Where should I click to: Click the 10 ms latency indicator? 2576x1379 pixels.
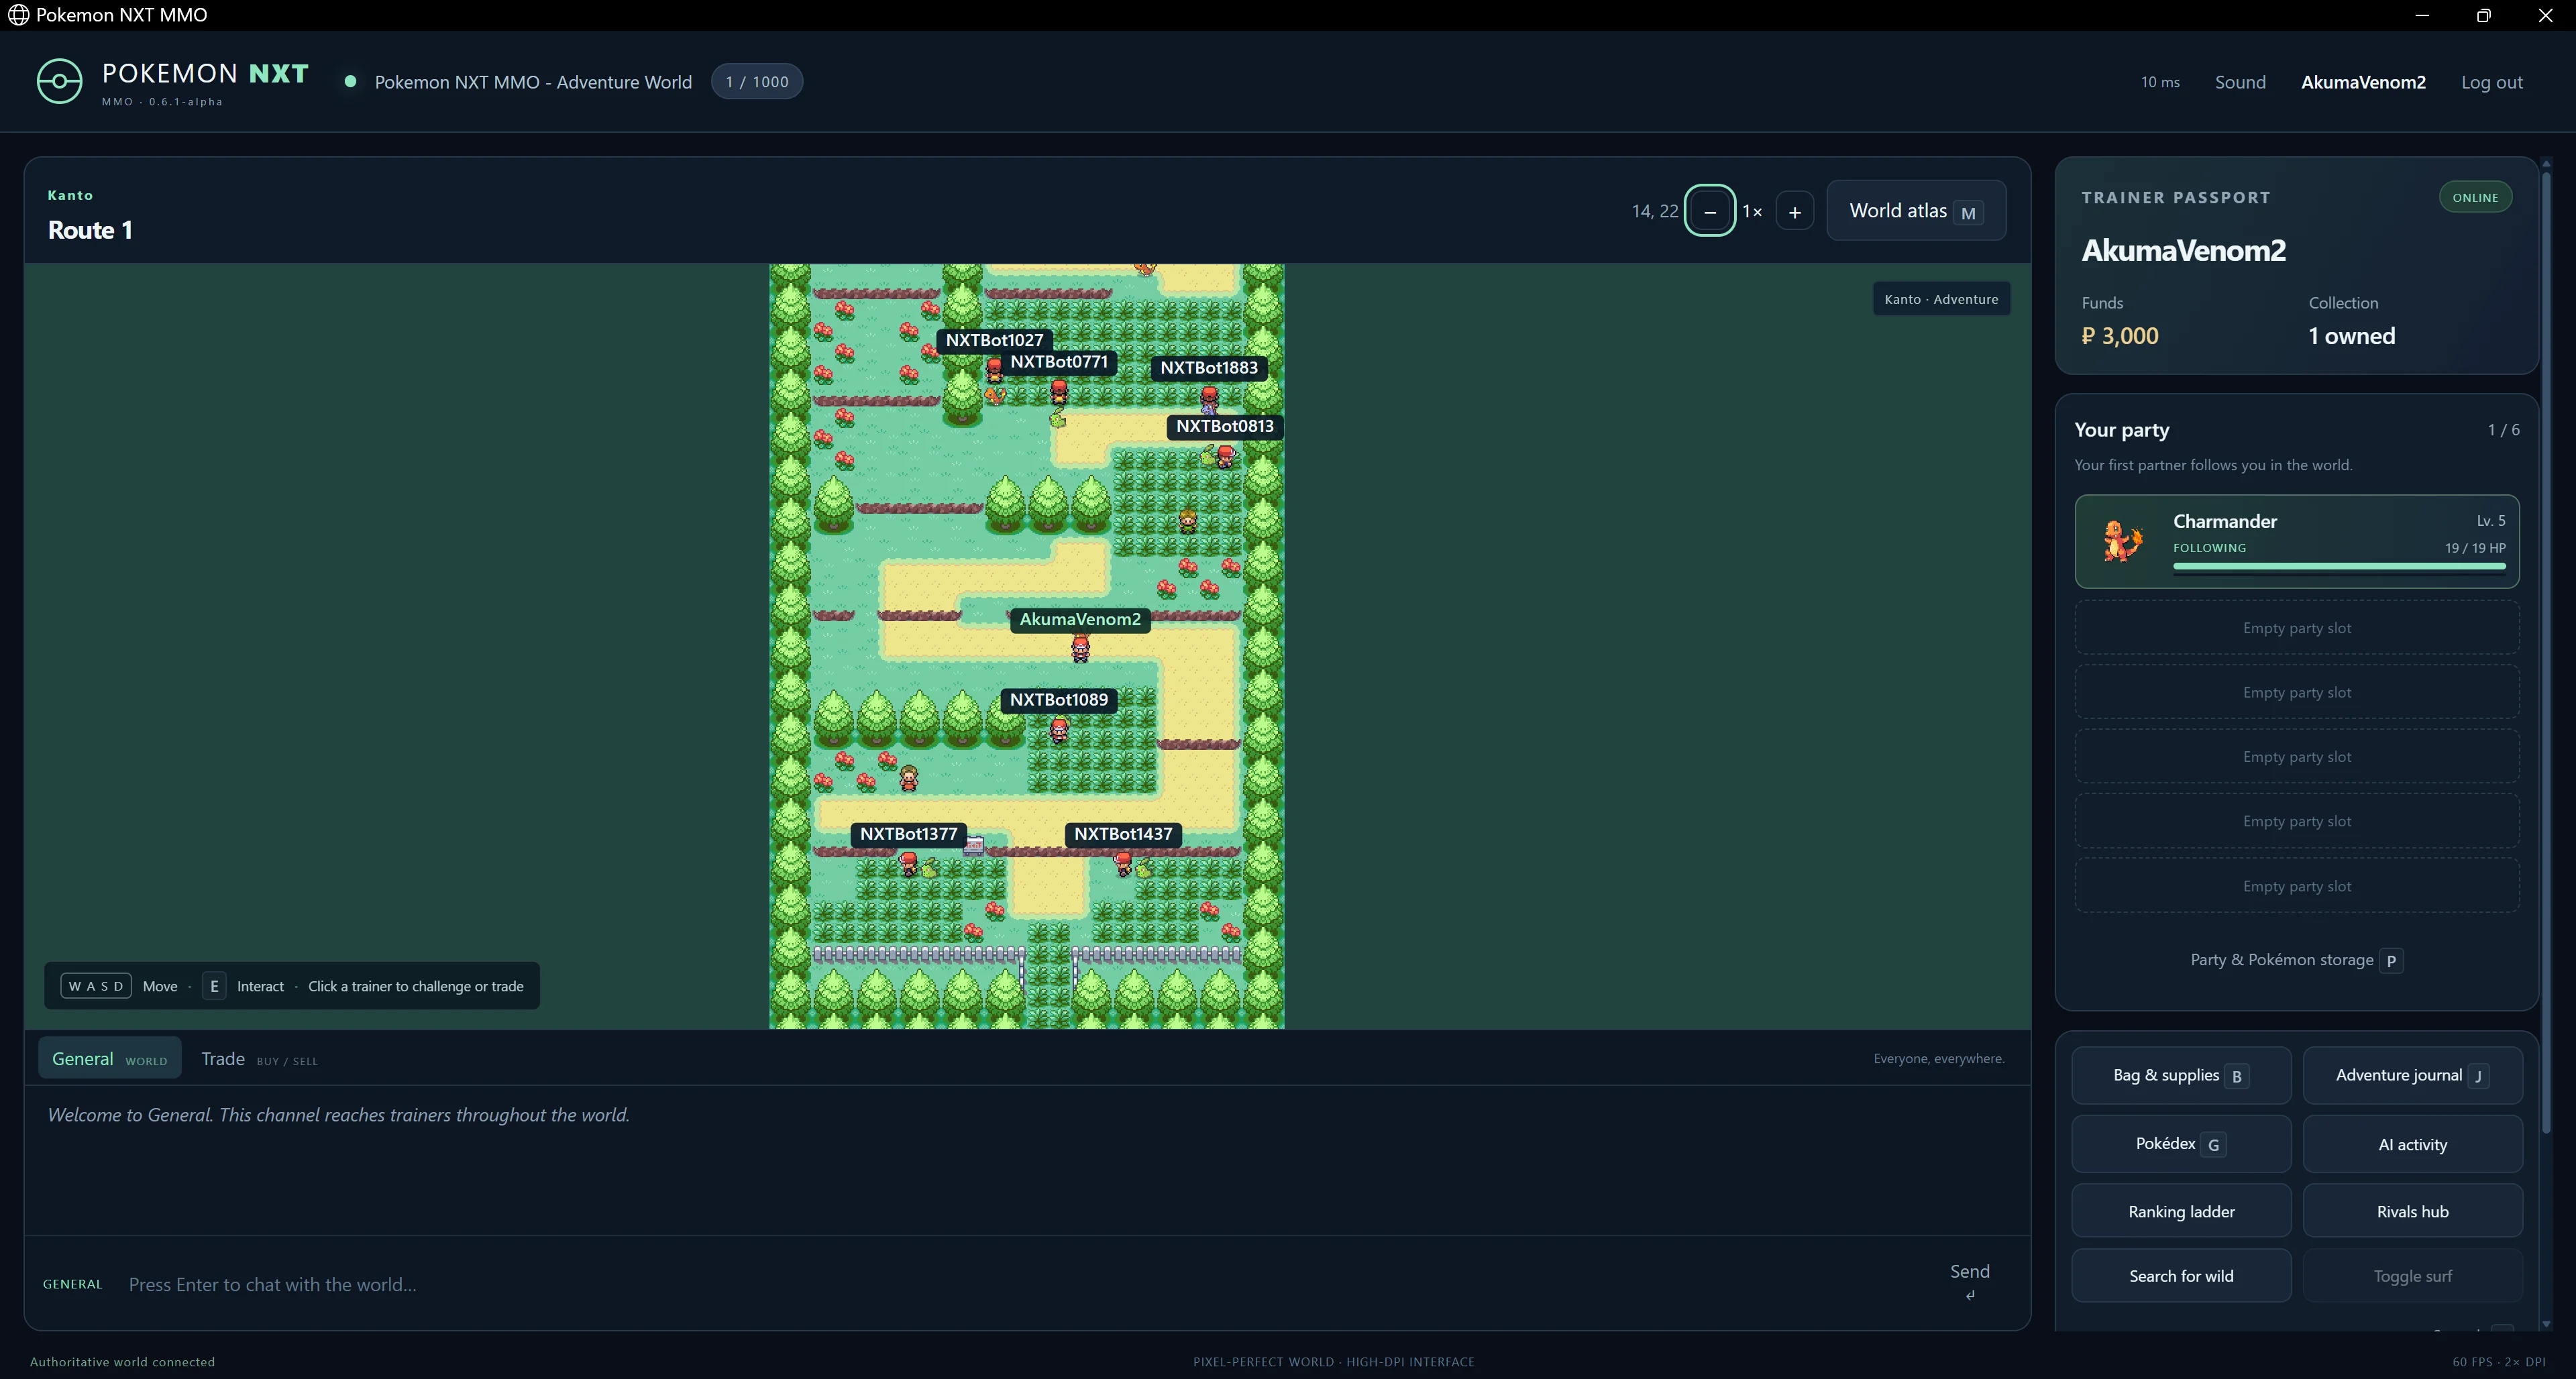[x=2160, y=82]
